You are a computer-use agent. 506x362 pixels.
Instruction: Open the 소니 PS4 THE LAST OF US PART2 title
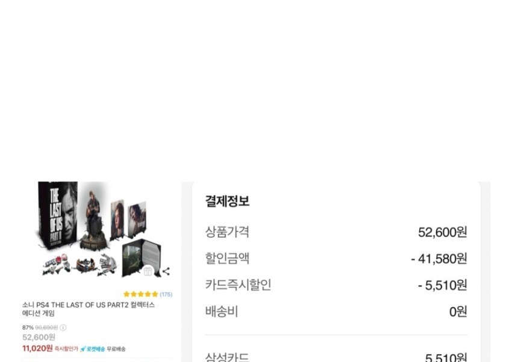(89, 309)
